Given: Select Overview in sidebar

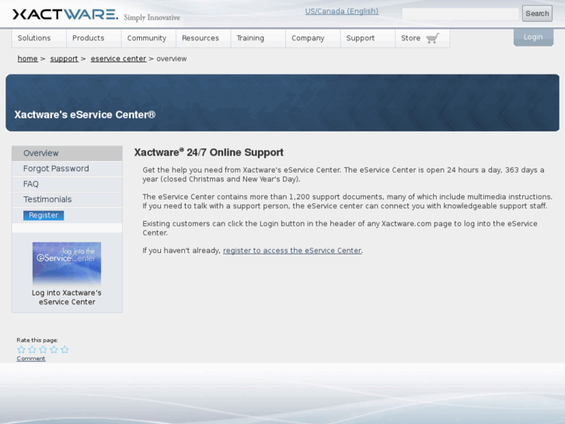Looking at the screenshot, I should 67,153.
